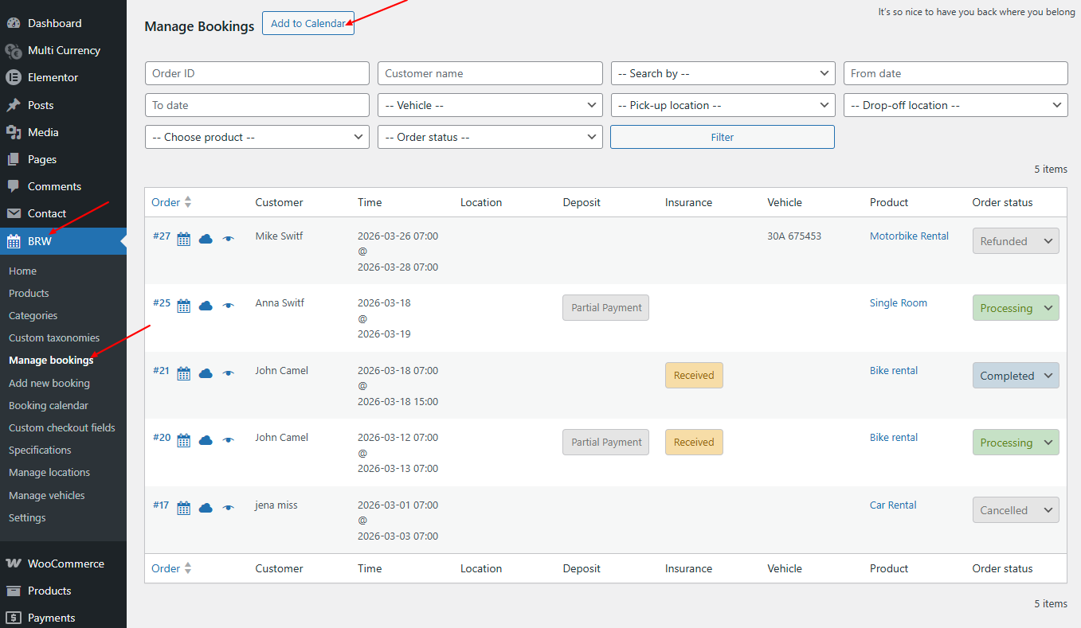This screenshot has height=628, width=1081.
Task: Open WooCommerce sidebar menu
Action: click(x=65, y=564)
